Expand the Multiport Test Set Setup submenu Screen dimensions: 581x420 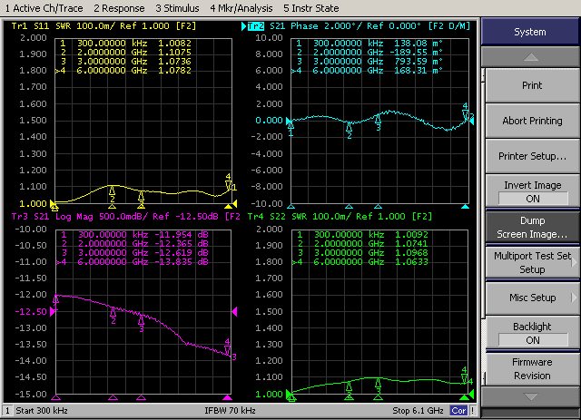point(532,262)
